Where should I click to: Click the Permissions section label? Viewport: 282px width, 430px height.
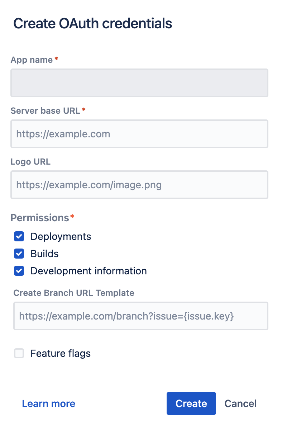(40, 218)
